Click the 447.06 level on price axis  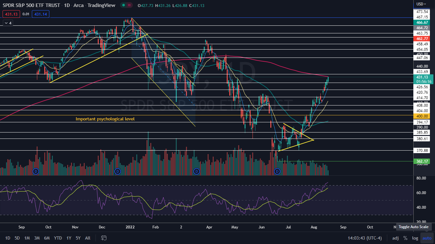click(x=422, y=58)
